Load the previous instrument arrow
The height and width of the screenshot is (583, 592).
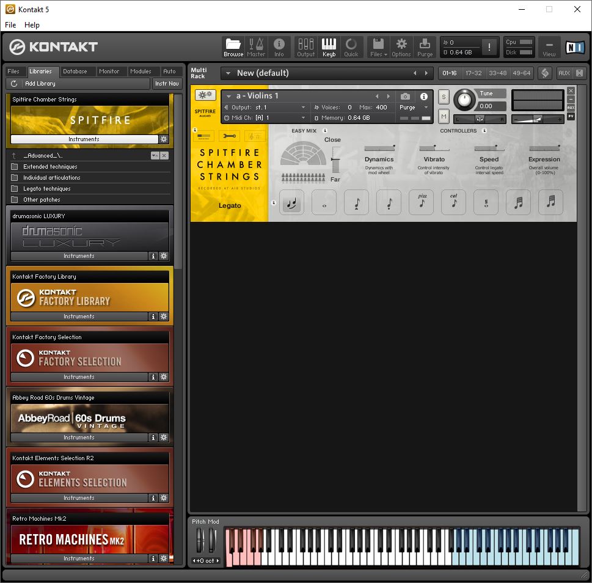pos(377,97)
